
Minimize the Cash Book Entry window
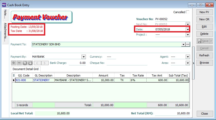click(x=192, y=5)
